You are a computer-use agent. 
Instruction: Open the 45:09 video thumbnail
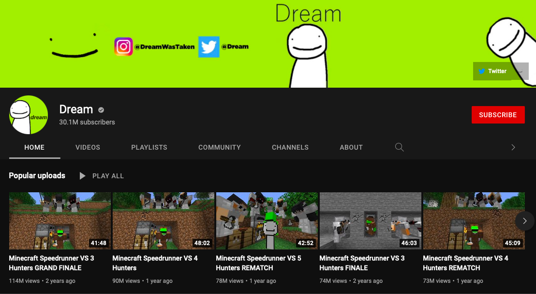[x=474, y=221]
